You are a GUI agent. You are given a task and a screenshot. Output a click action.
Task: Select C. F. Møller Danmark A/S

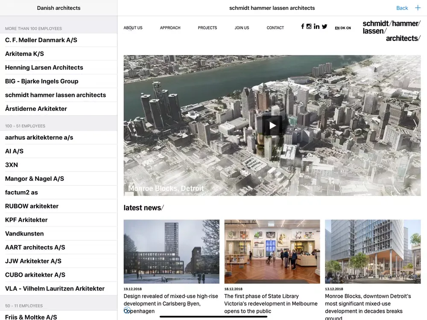(58, 40)
